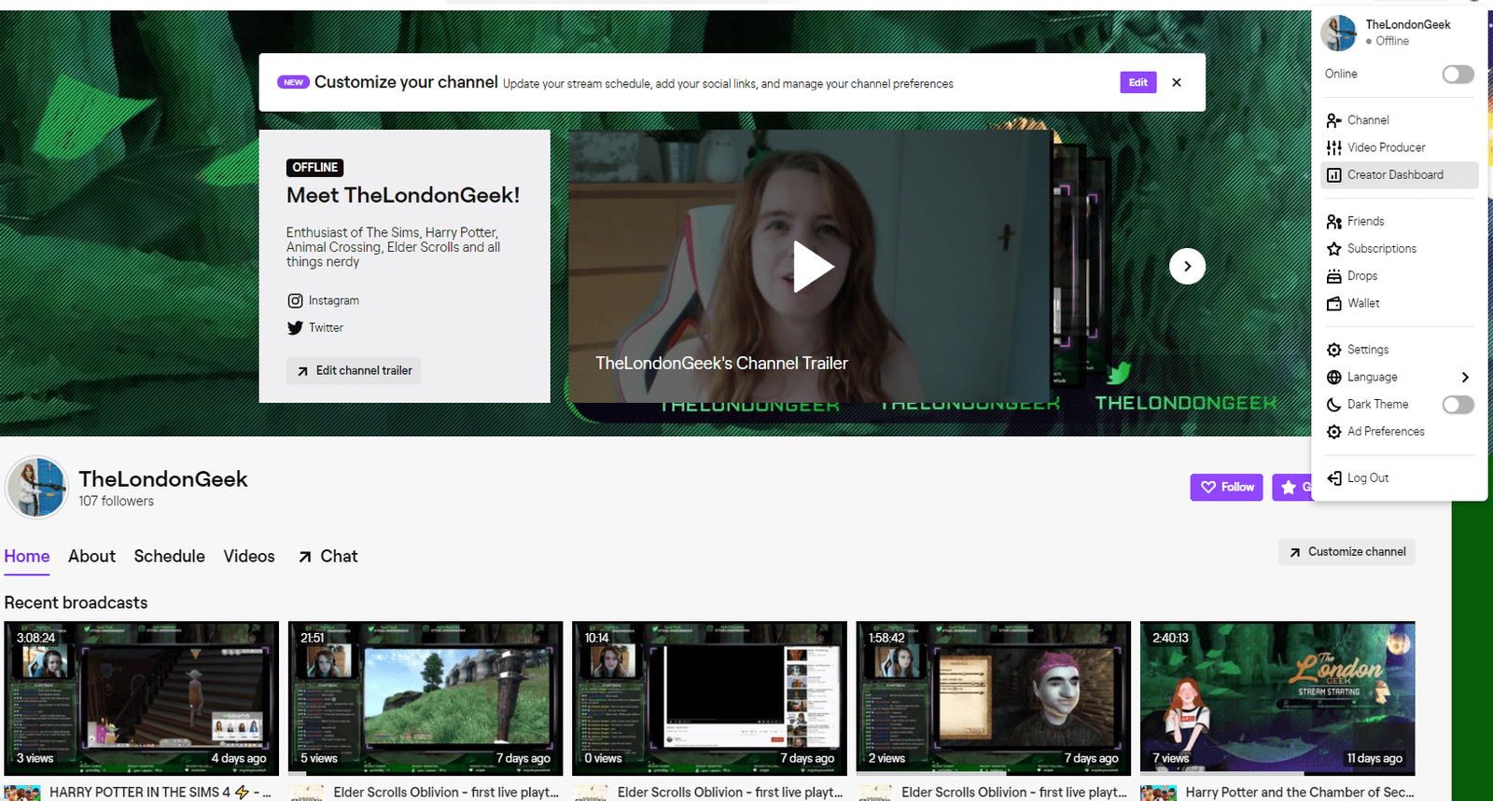Click the Wallet icon in menu
This screenshot has width=1493, height=801.
[1333, 303]
